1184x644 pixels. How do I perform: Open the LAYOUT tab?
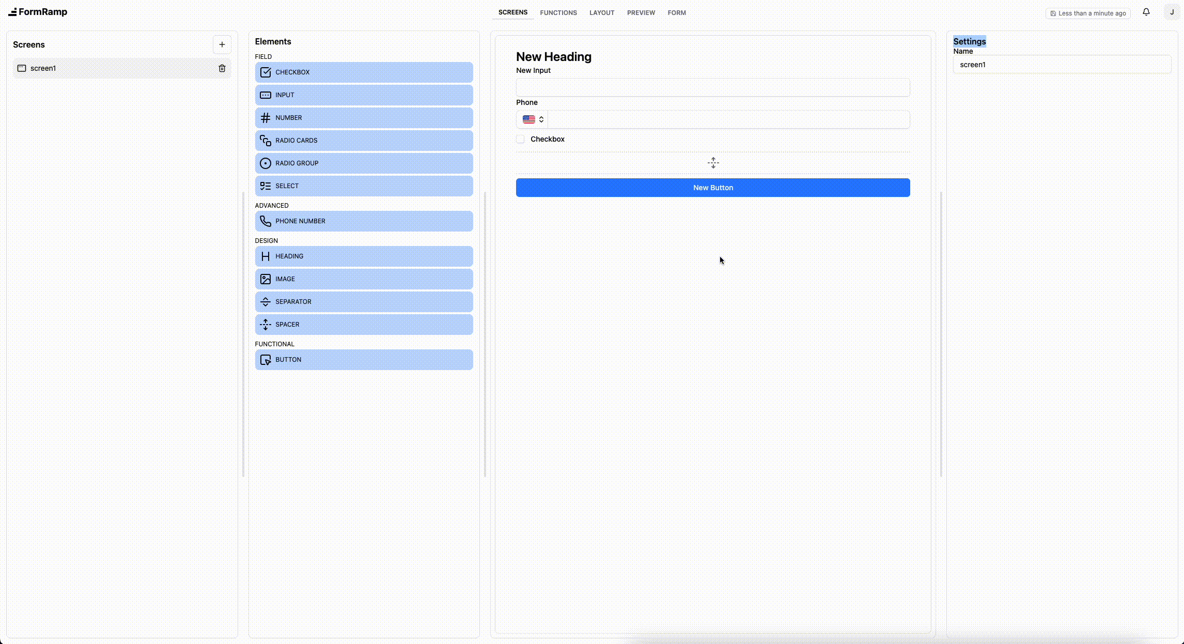[601, 12]
